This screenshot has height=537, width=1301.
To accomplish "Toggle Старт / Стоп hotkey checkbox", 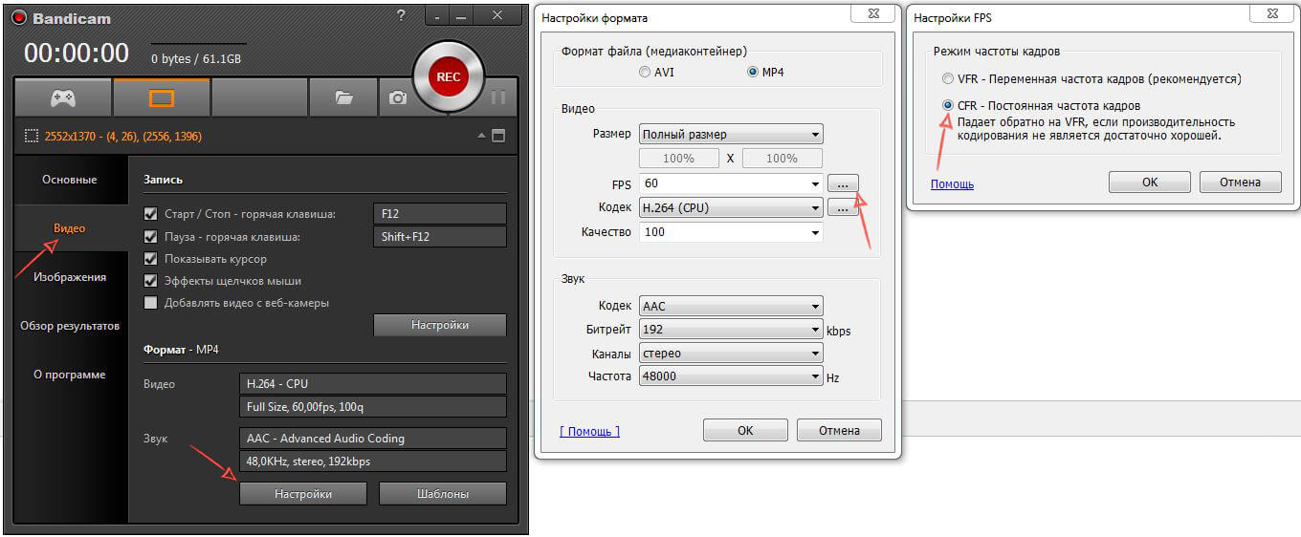I will [x=150, y=214].
